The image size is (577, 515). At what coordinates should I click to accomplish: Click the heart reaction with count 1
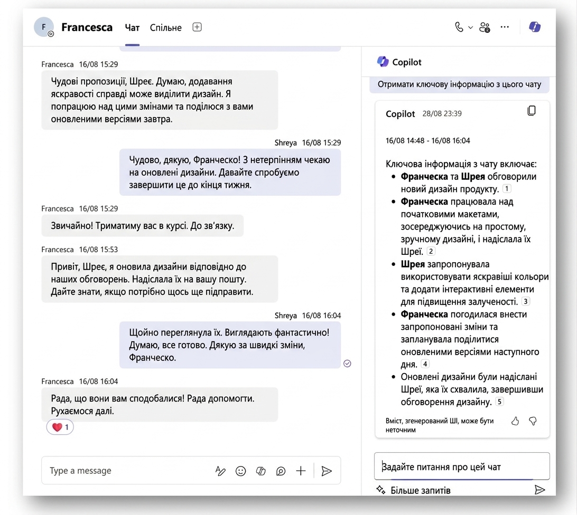point(60,427)
